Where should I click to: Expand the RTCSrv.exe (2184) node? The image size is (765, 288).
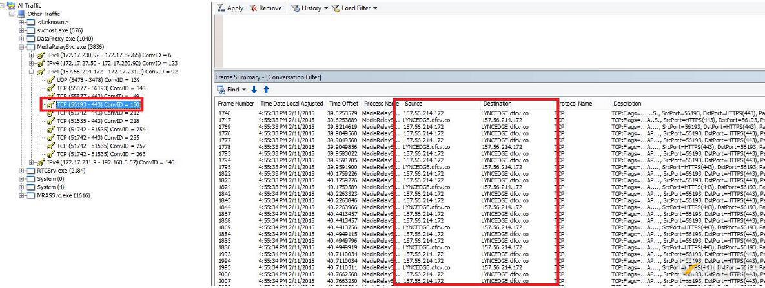pyautogui.click(x=21, y=171)
